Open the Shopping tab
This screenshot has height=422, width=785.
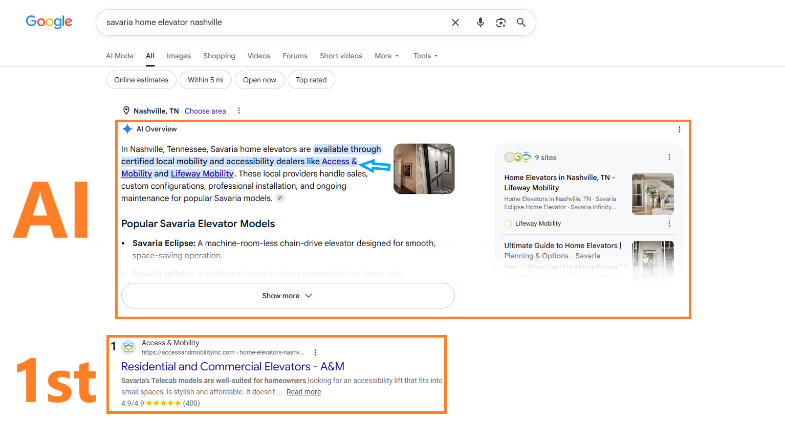tap(219, 56)
